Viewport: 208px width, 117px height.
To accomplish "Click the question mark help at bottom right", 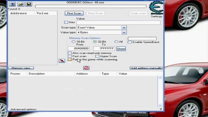I will coord(161,109).
